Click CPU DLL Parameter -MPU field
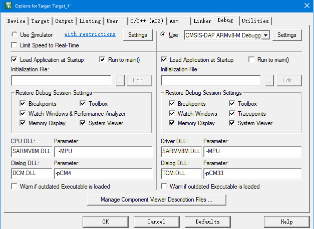Image resolution: width=314 pixels, height=229 pixels. click(x=103, y=151)
